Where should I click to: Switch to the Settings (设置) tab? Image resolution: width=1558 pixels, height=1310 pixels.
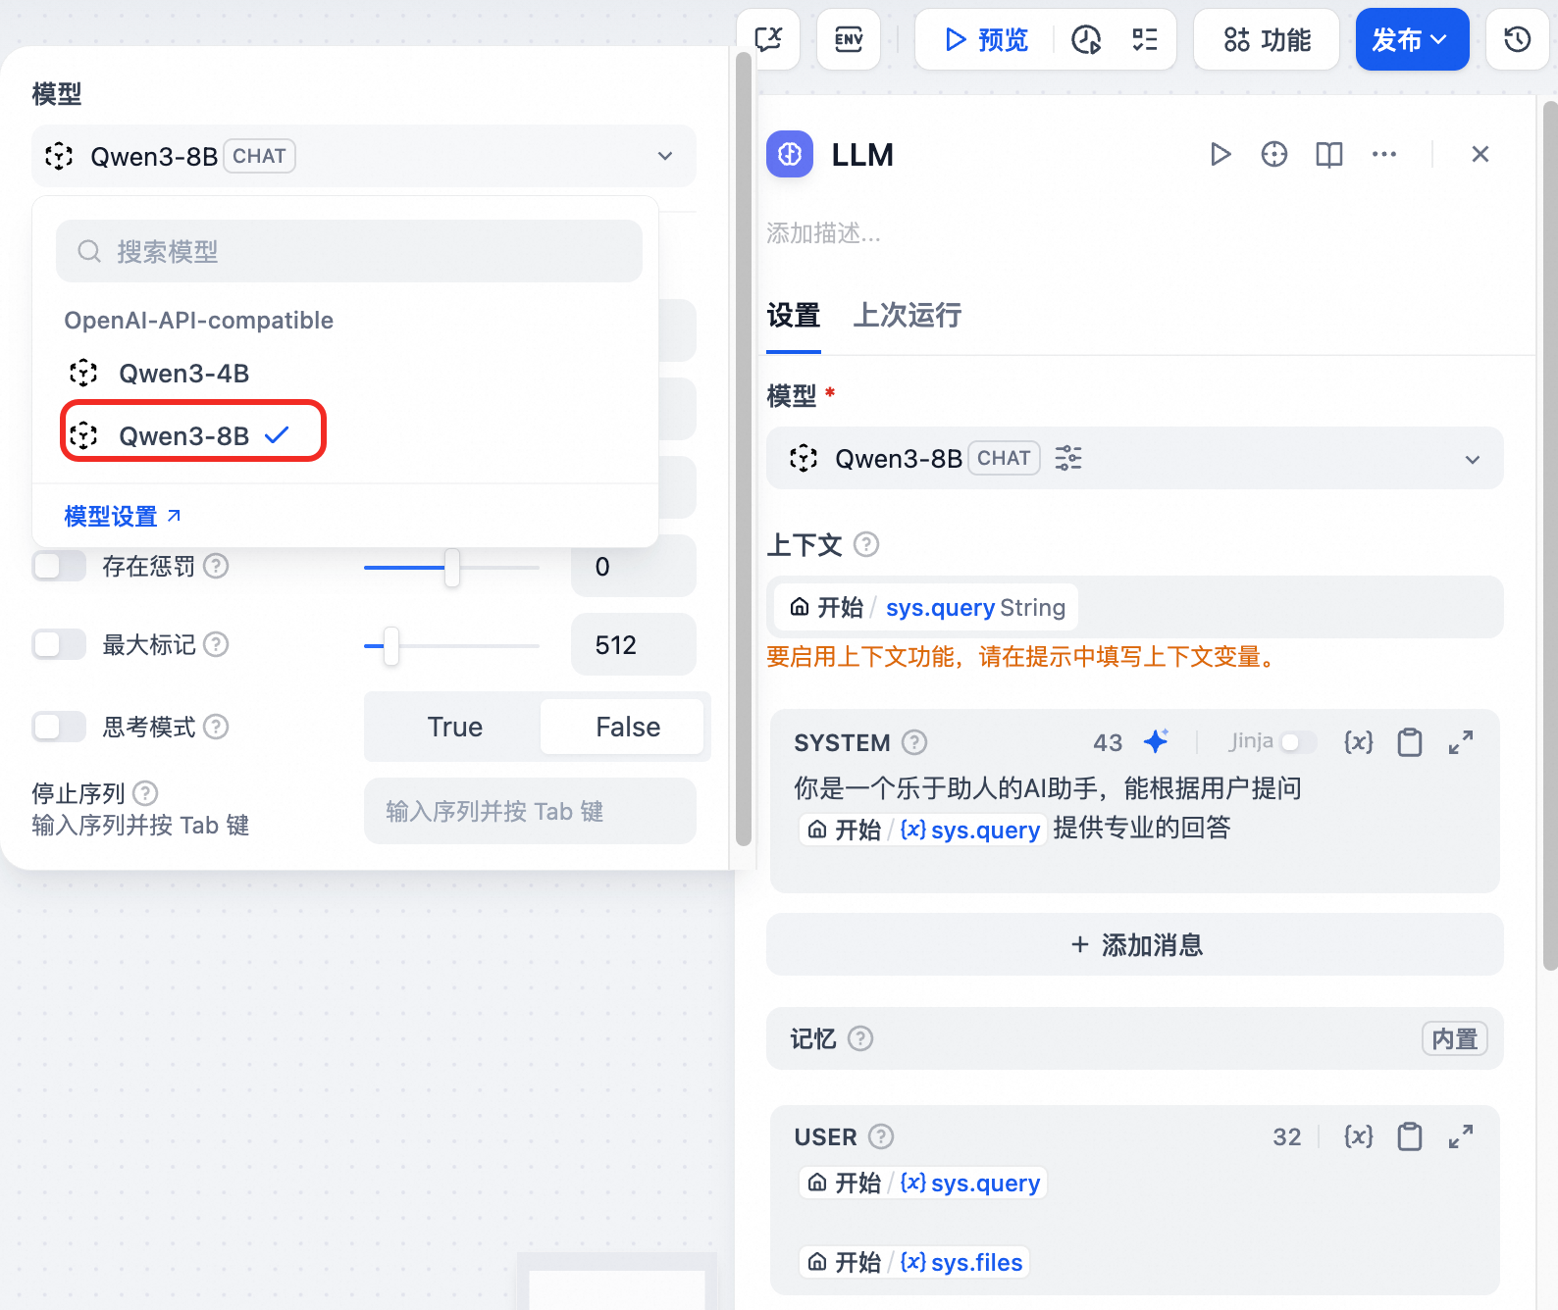click(793, 315)
